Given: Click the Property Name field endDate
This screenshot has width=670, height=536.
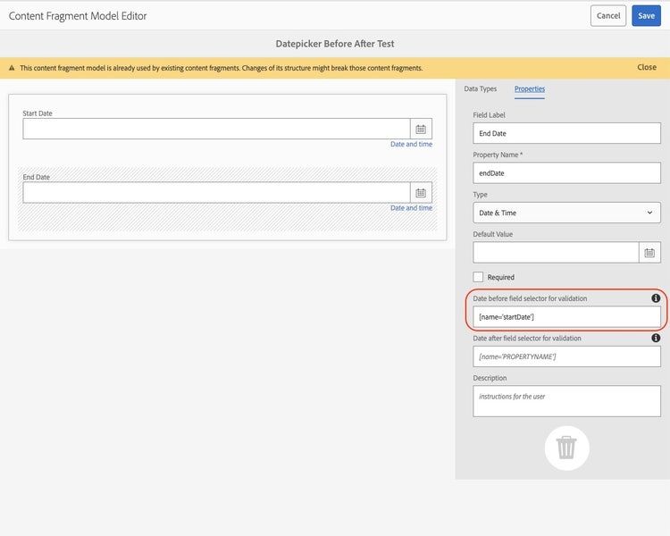Looking at the screenshot, I should pos(566,172).
